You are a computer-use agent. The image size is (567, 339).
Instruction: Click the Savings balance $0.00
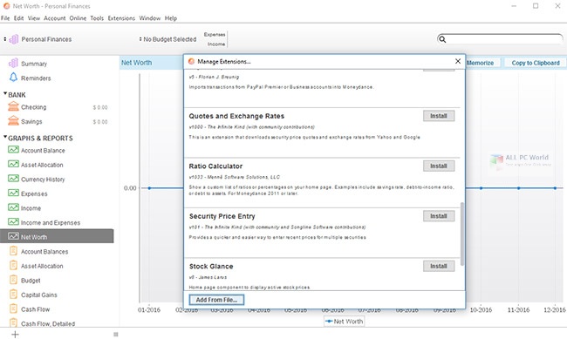click(100, 122)
